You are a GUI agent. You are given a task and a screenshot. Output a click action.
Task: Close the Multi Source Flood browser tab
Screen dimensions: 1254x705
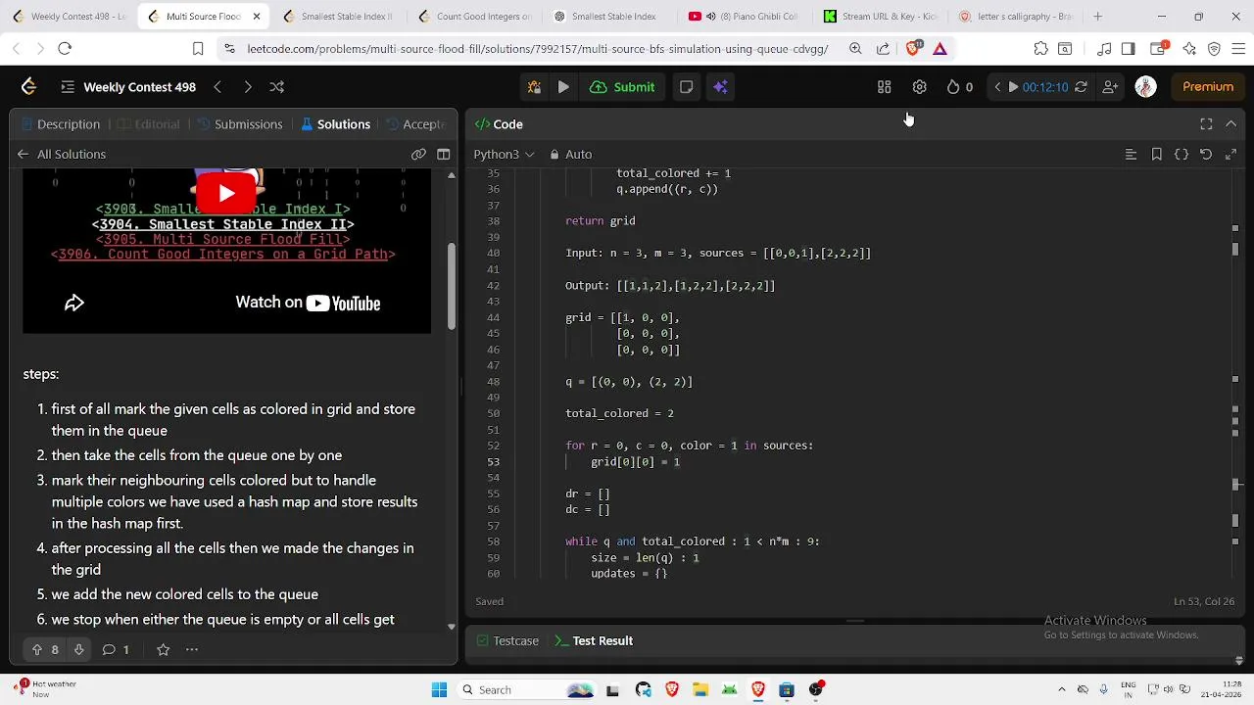tap(257, 17)
